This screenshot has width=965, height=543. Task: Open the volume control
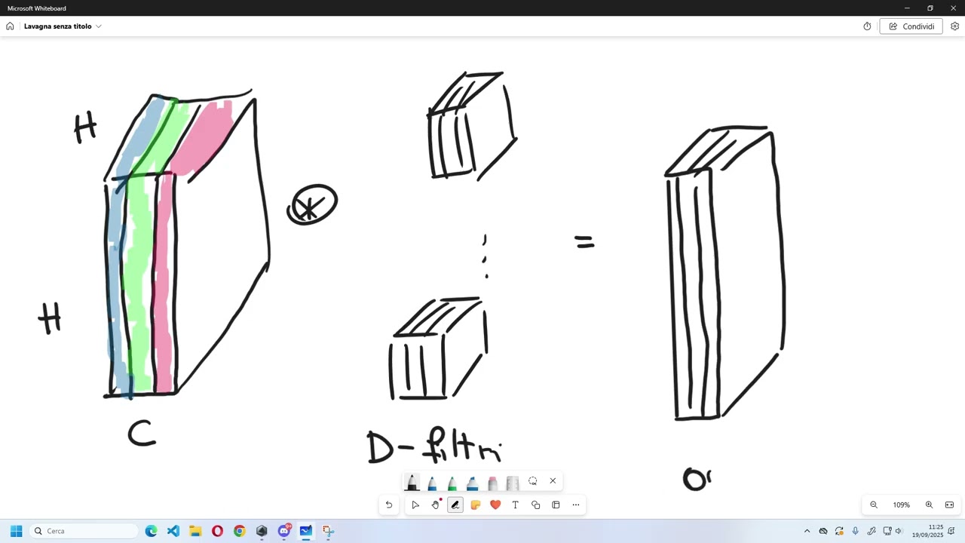pyautogui.click(x=899, y=531)
